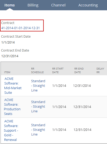Select Contract End Date value 12/31/2014
This screenshot has height=144, width=107.
[10, 56]
